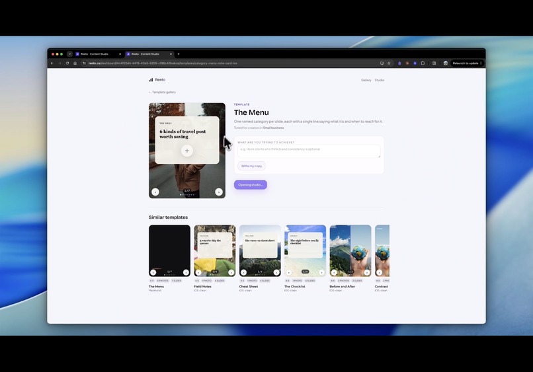Previous slide arrow on Field Notes card
Screen dimensions: 533x372
[198, 272]
